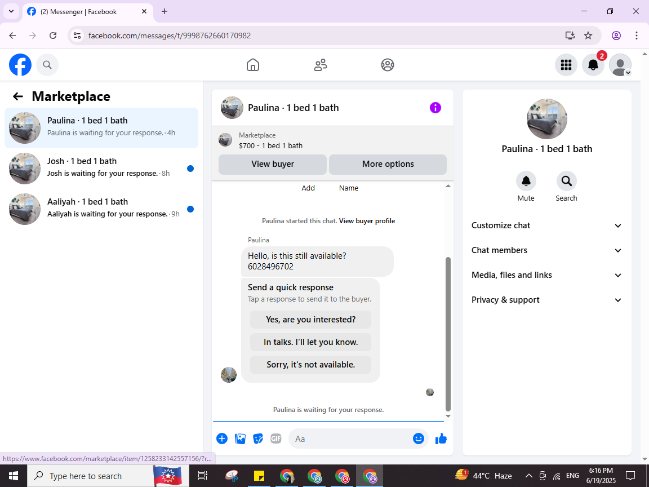Reload the page in browser toolbar
This screenshot has height=487, width=649.
click(53, 36)
